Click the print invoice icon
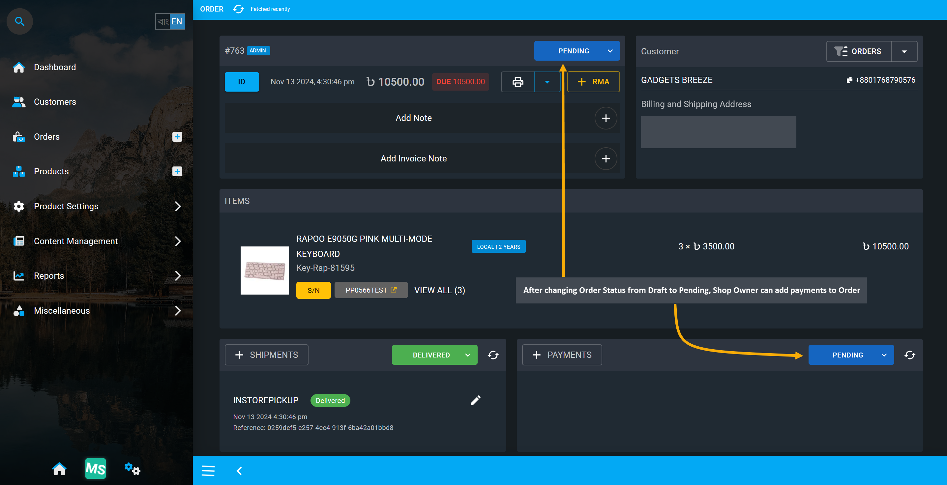947x485 pixels. (518, 81)
